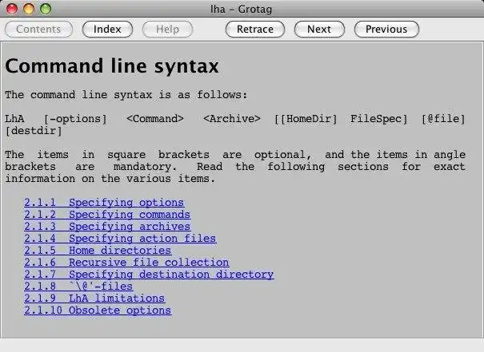Open the Index page
484x352 pixels.
107,30
